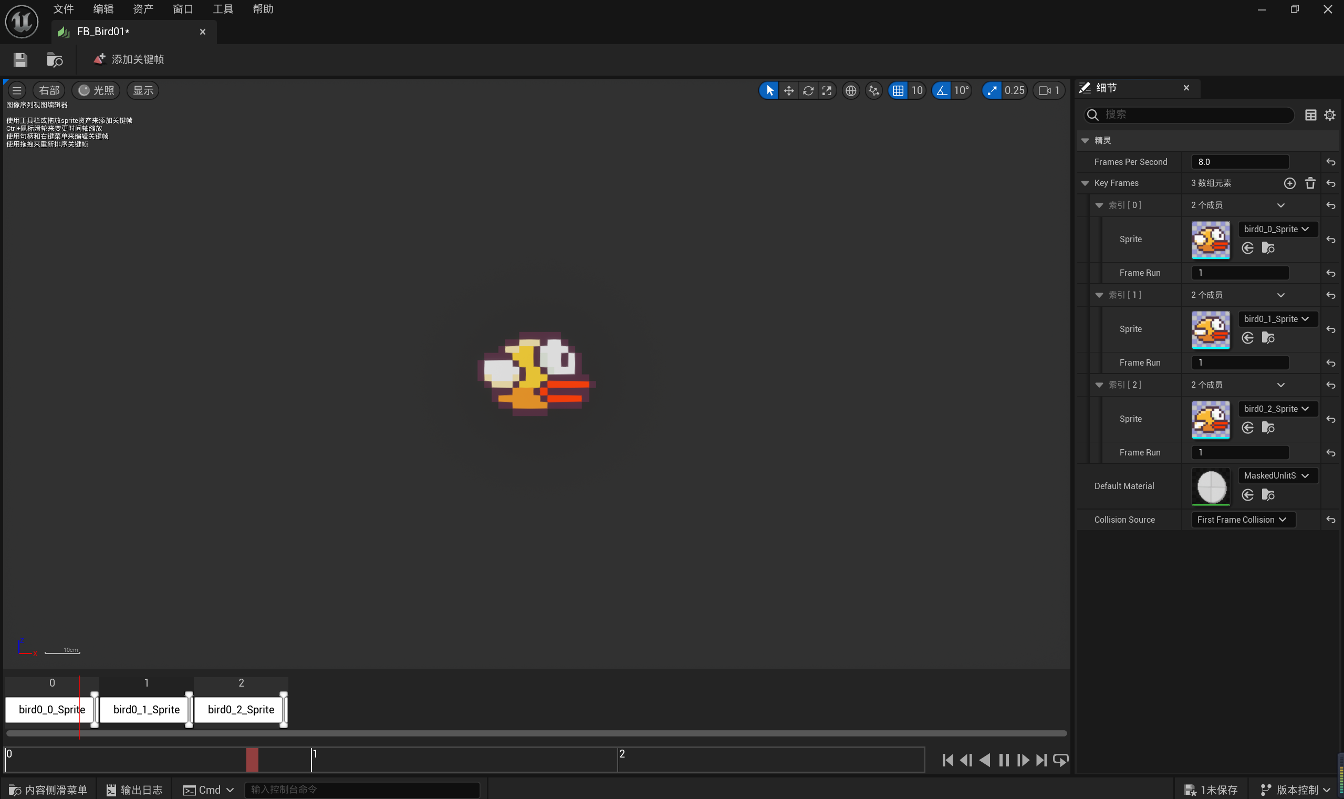
Task: Empty the Key Frames array
Action: [x=1310, y=184]
